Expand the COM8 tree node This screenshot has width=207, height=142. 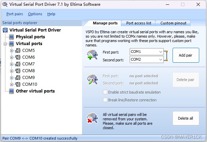click(11, 71)
